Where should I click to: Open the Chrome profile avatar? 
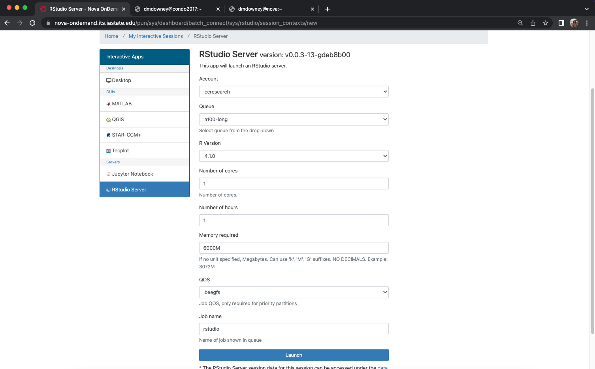pyautogui.click(x=574, y=23)
